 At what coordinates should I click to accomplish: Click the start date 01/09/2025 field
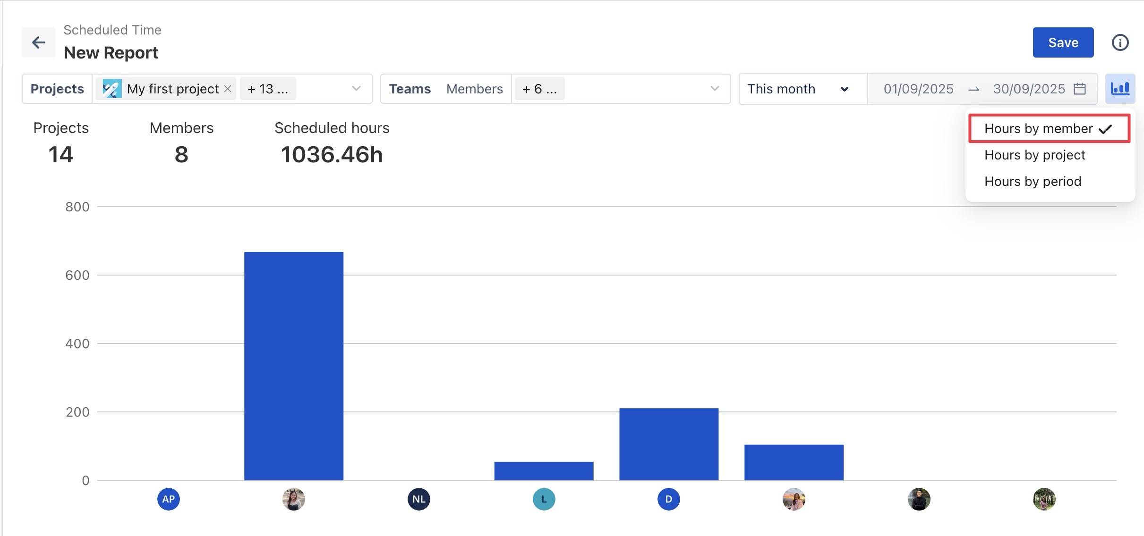coord(918,89)
